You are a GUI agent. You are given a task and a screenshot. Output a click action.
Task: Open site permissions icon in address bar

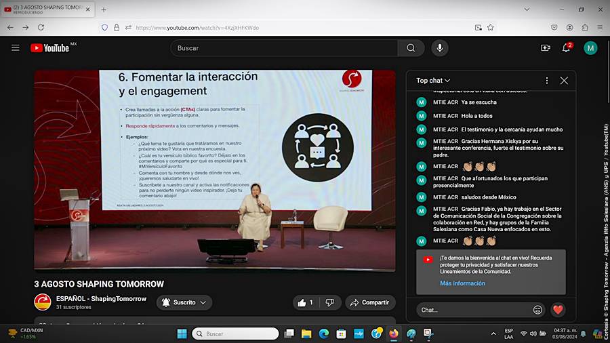[x=128, y=28]
